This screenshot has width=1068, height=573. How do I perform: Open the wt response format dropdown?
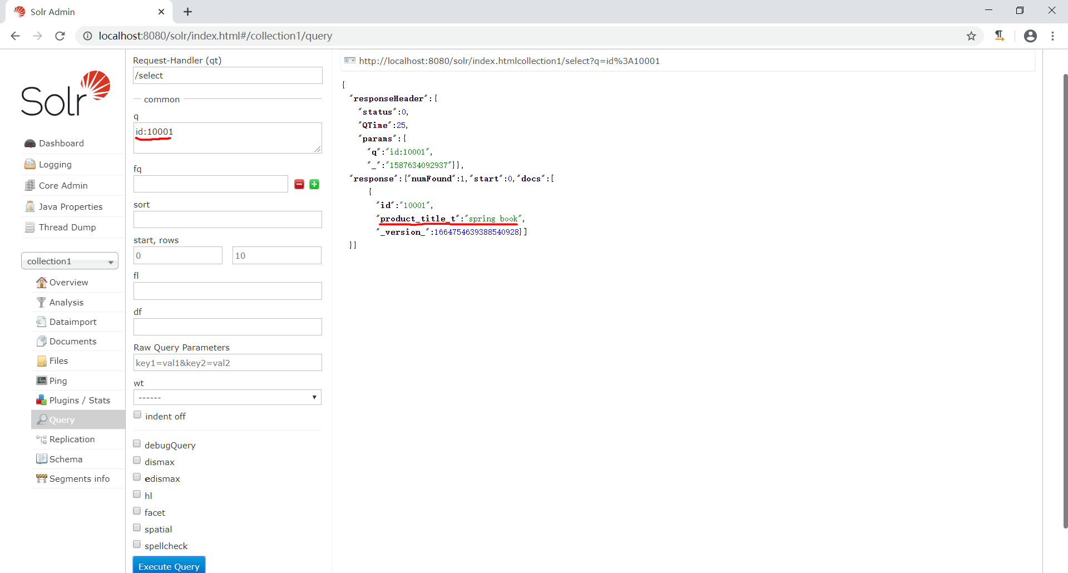[227, 397]
